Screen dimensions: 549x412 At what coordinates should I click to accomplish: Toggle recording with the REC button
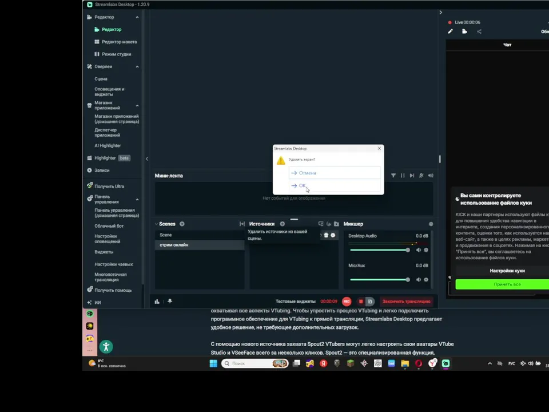click(347, 302)
